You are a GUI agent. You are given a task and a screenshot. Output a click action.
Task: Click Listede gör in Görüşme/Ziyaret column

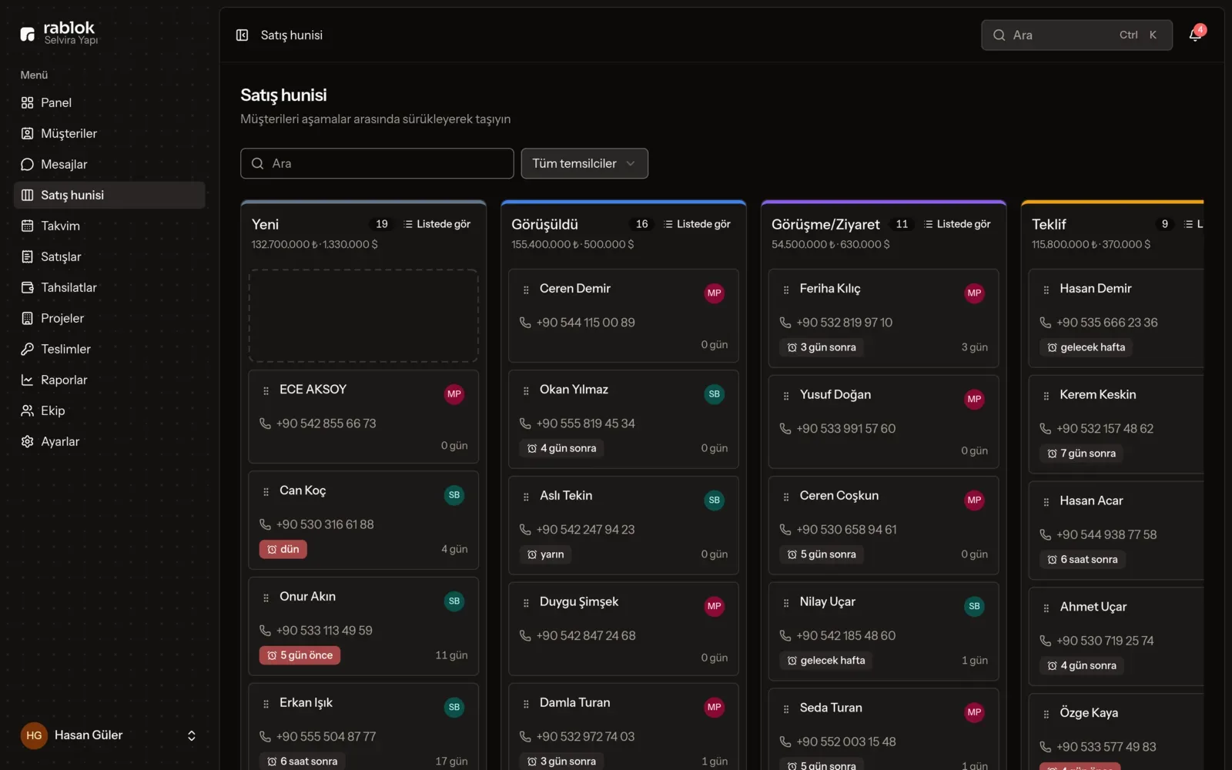(957, 224)
